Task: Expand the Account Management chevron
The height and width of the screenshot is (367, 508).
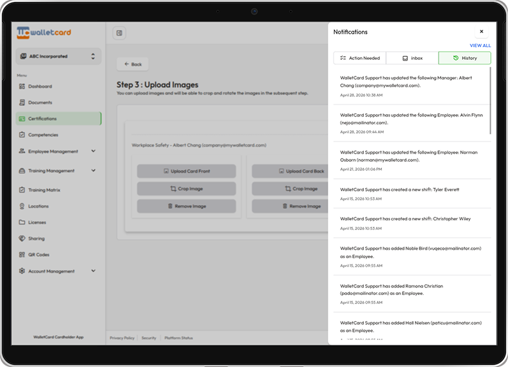Action: pos(93,271)
